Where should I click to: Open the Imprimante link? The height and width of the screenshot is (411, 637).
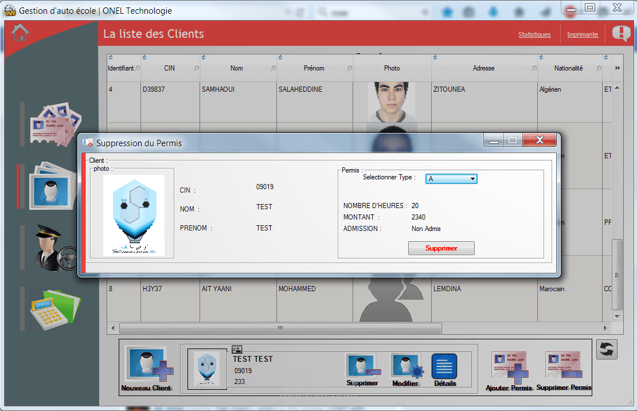click(x=583, y=34)
